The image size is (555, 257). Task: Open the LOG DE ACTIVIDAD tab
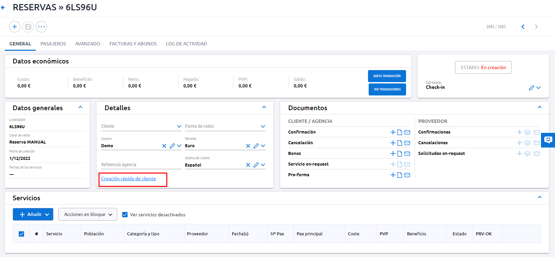(186, 44)
